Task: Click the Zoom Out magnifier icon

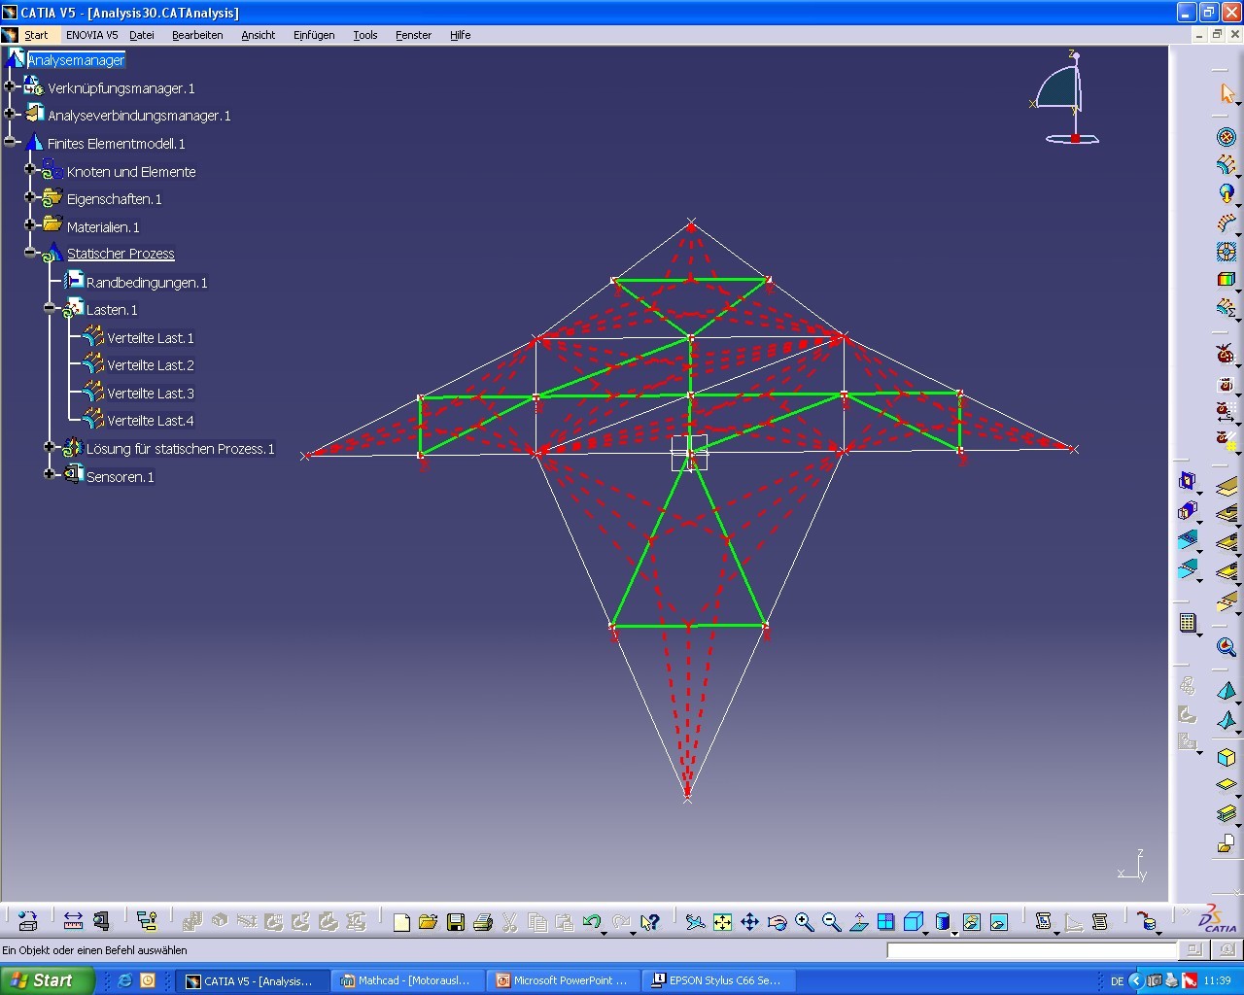Action: tap(831, 922)
